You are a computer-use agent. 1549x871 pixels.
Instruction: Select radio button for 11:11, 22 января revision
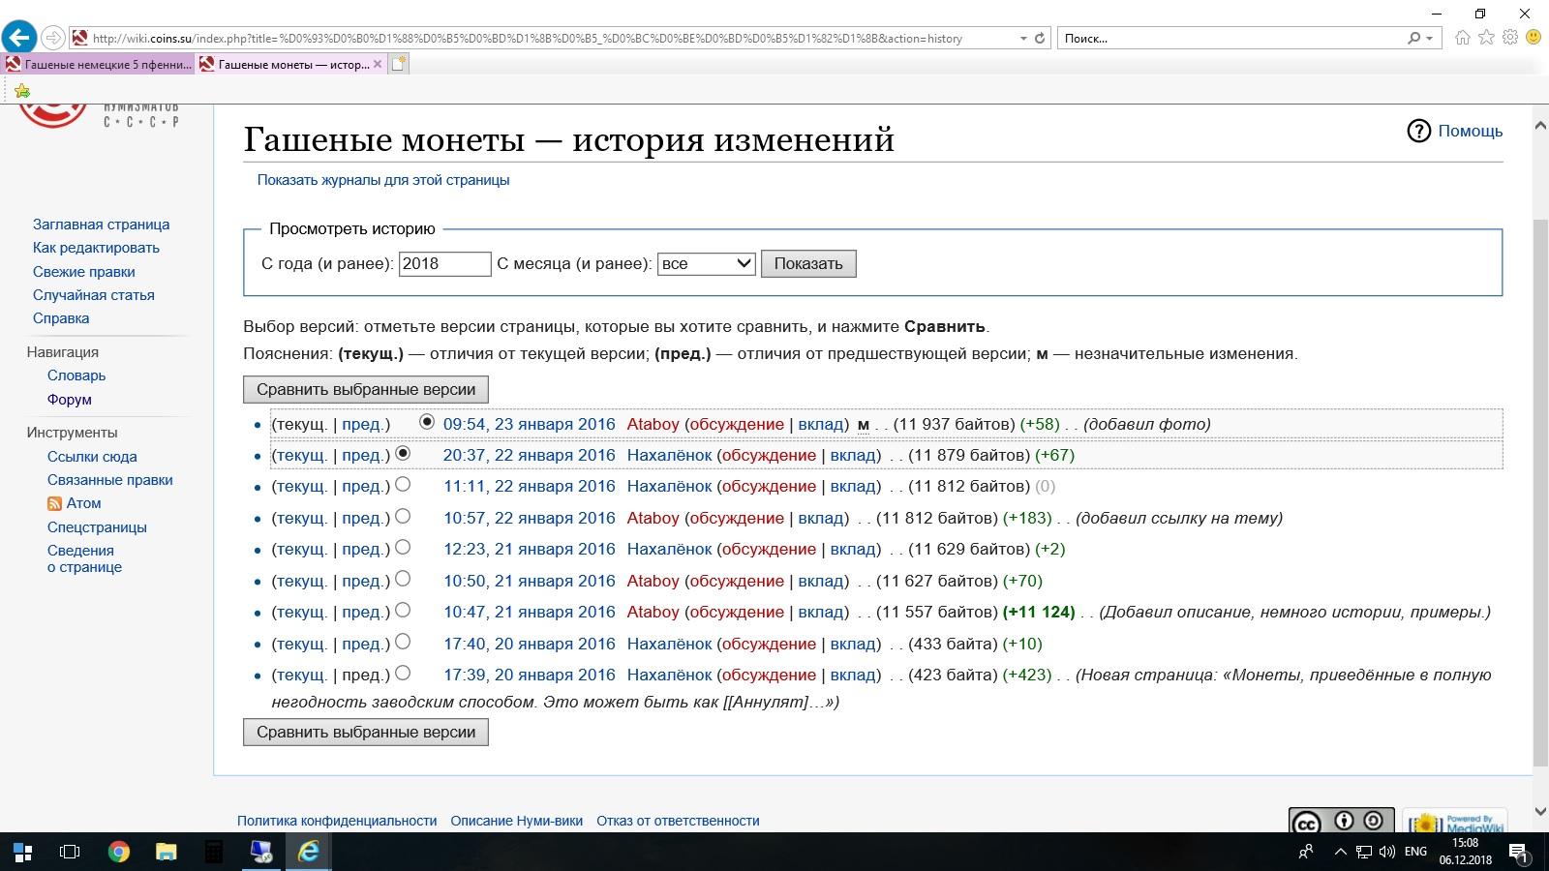[403, 484]
